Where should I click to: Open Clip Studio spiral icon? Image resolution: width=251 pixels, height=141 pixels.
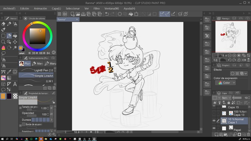click(65, 14)
